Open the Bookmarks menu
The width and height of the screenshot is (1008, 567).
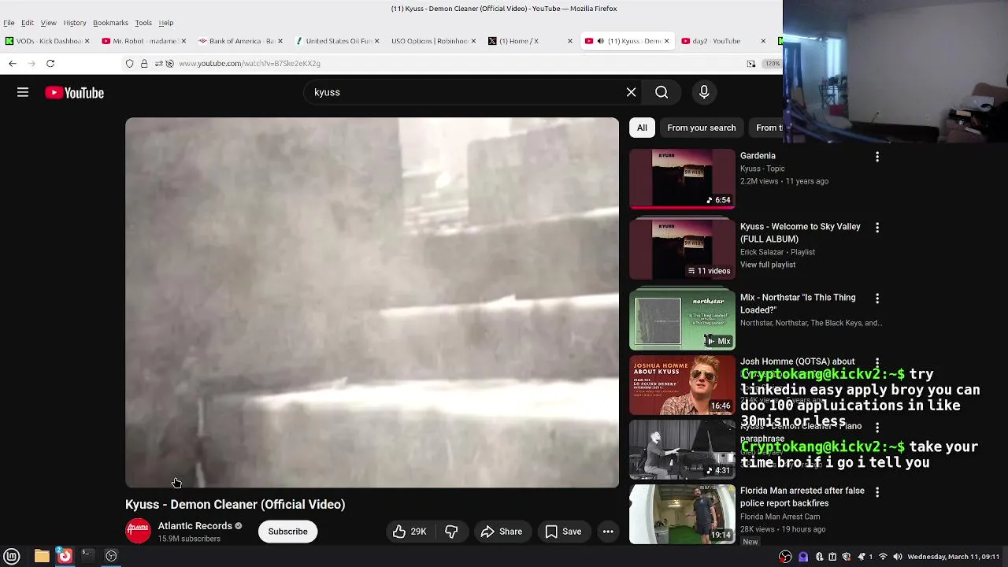click(x=110, y=23)
